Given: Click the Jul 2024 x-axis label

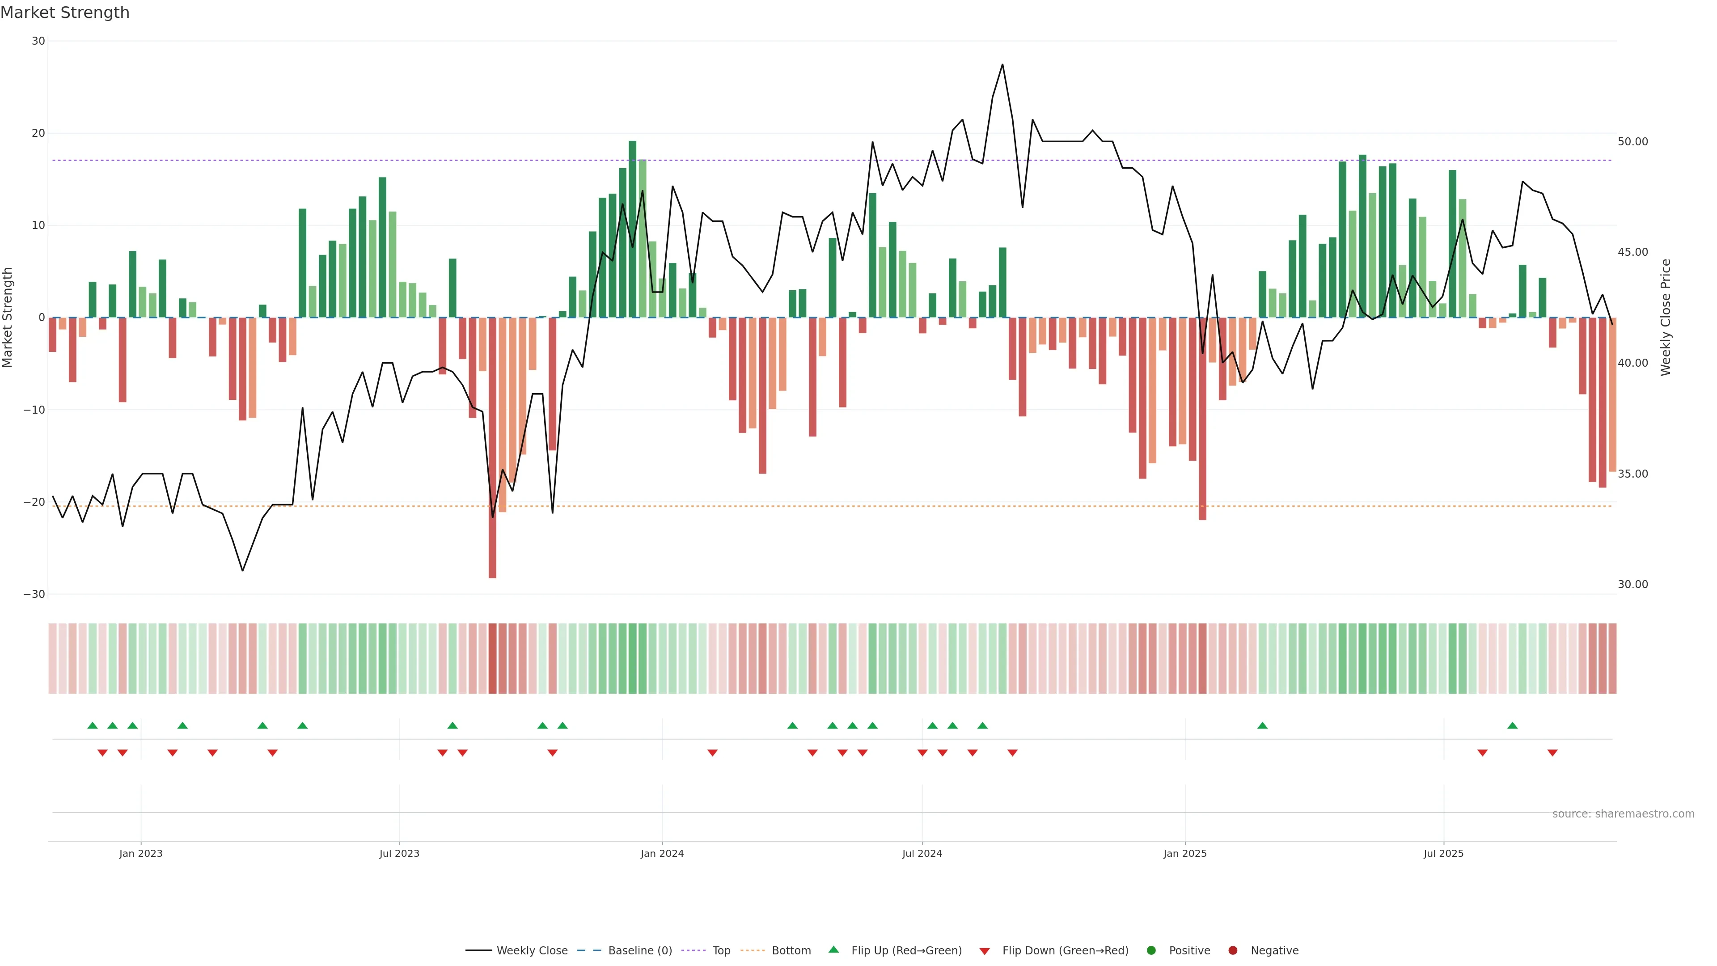Looking at the screenshot, I should coord(922,853).
